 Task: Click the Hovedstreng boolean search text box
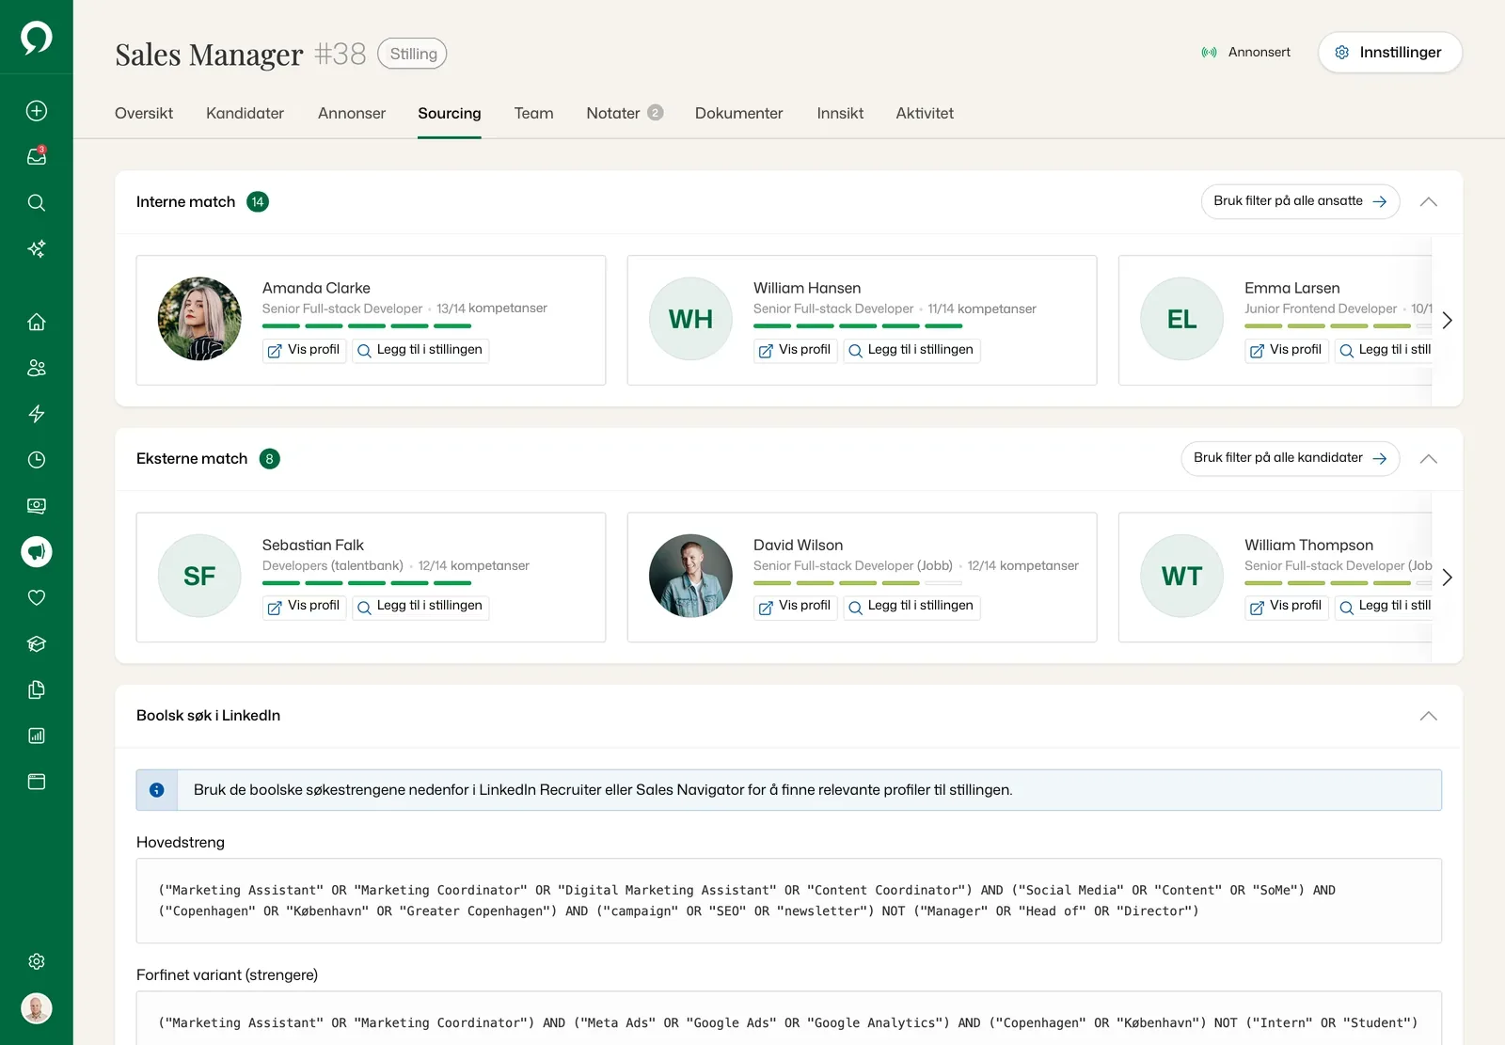point(788,900)
